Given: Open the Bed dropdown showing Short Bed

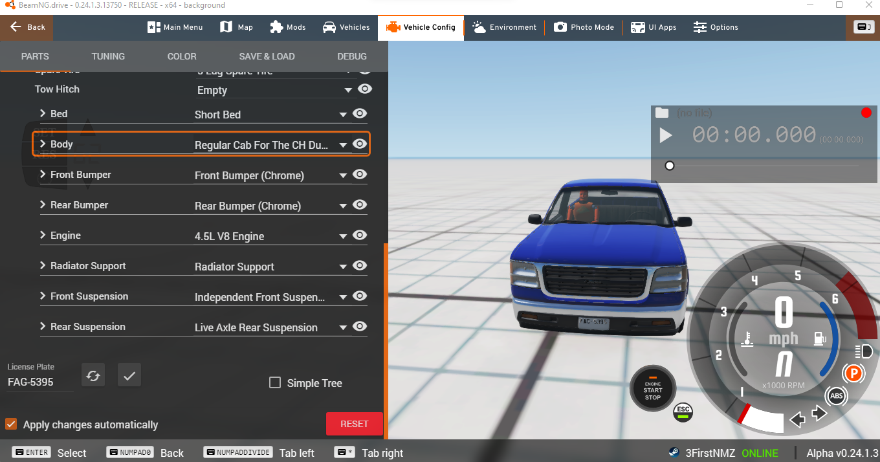Looking at the screenshot, I should coord(271,115).
